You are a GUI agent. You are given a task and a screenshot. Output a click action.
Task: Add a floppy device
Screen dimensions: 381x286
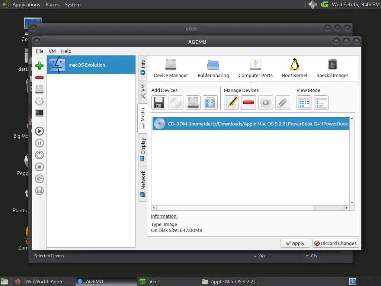(x=159, y=103)
